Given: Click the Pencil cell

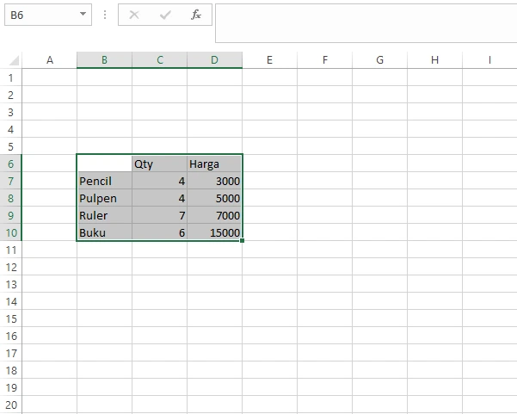Looking at the screenshot, I should pos(105,181).
